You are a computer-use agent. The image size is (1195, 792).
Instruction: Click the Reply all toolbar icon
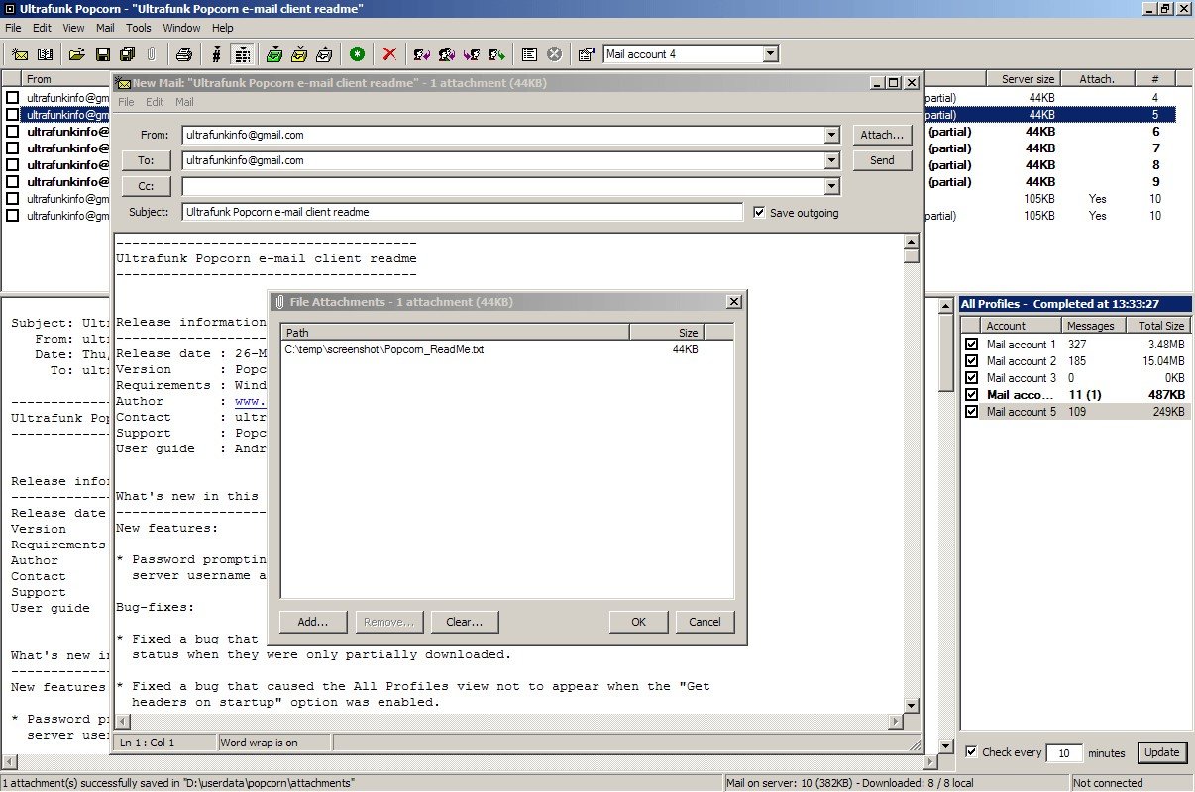[447, 54]
